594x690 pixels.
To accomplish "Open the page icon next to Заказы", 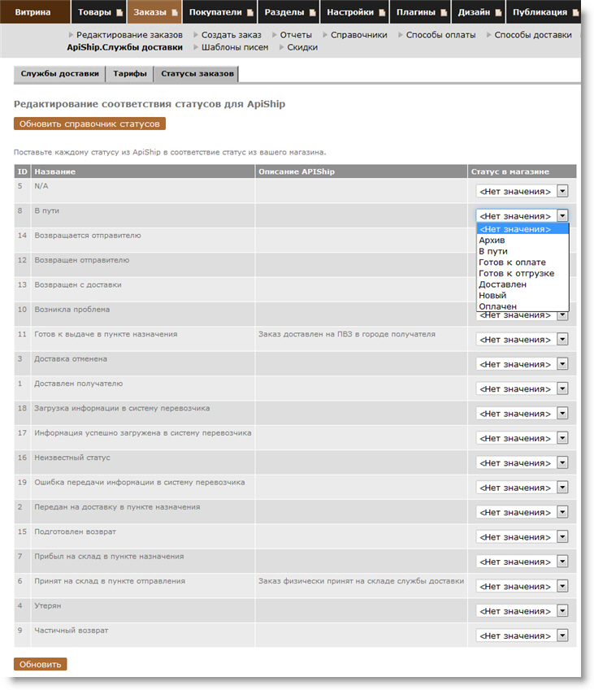I will coord(175,13).
